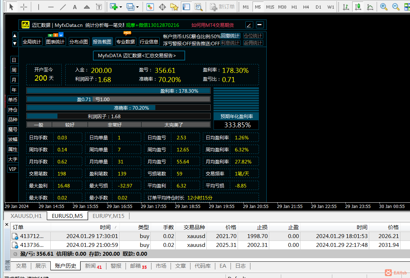Click the down arrow panel scroller
The width and height of the screenshot is (410, 278).
15,43
